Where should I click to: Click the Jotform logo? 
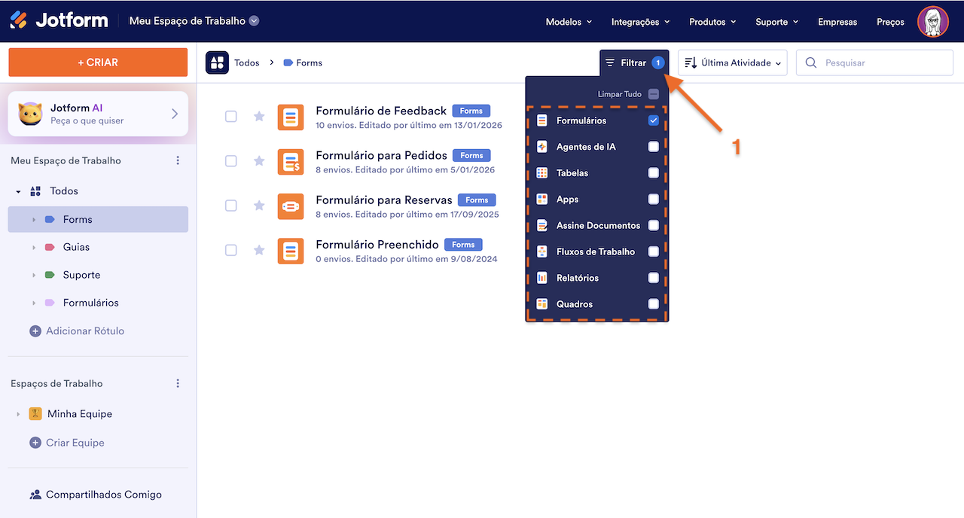pyautogui.click(x=59, y=21)
